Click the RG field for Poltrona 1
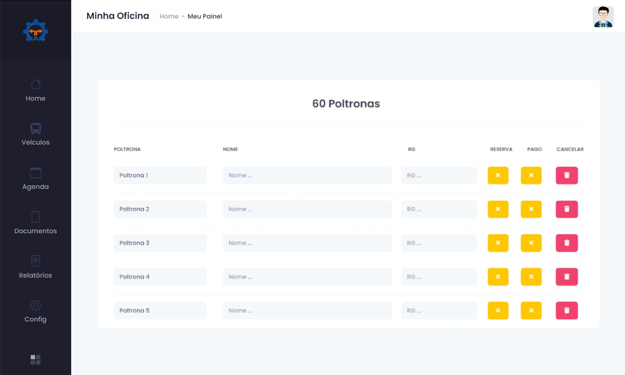Viewport: 625px width, 375px height. (439, 176)
